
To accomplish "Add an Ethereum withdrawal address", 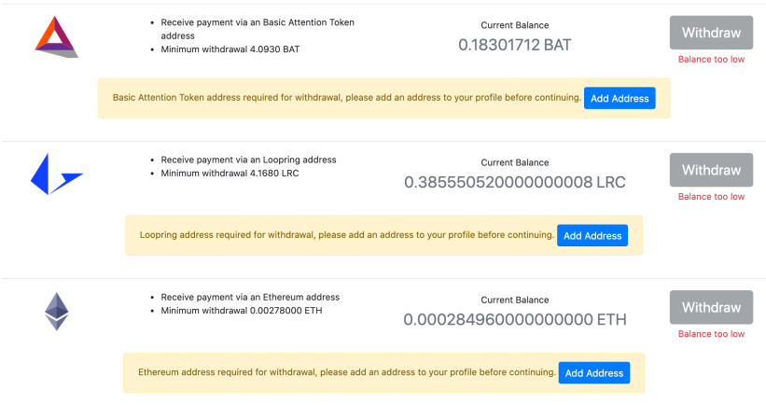I will click(x=594, y=372).
